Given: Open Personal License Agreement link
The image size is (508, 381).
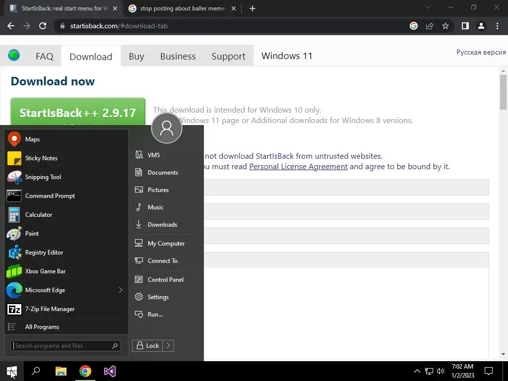Looking at the screenshot, I should (x=298, y=167).
